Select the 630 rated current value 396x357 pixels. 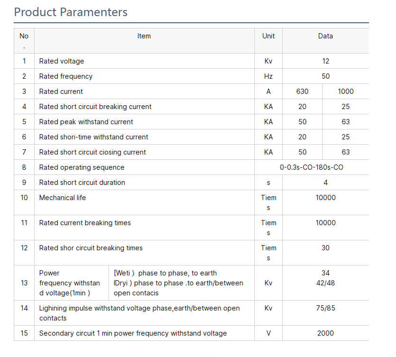[302, 92]
